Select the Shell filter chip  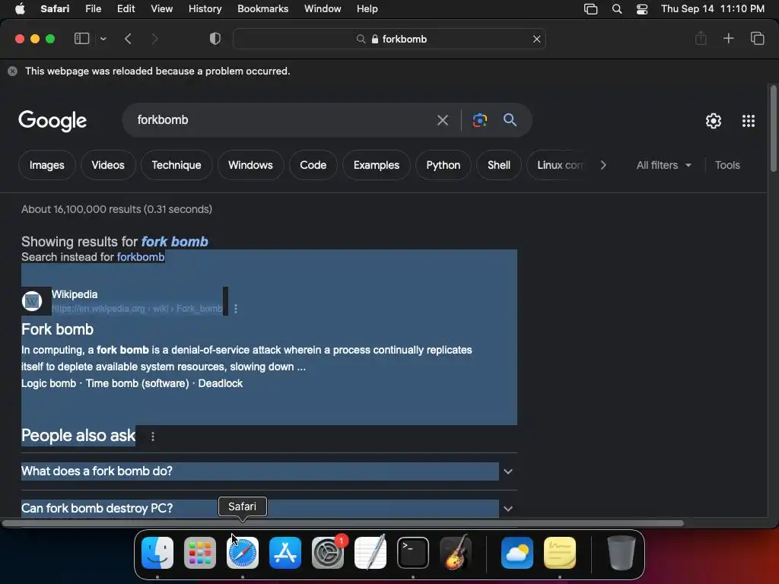coord(499,165)
